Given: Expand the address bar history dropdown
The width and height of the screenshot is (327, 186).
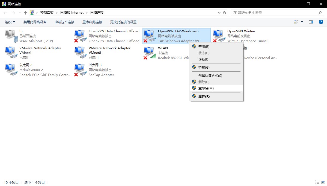Looking at the screenshot, I should pyautogui.click(x=219, y=13).
